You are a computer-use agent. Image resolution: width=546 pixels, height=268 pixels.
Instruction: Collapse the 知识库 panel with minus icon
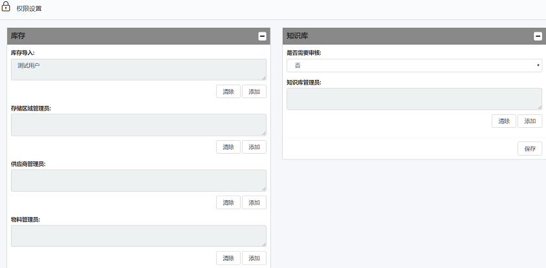pyautogui.click(x=538, y=36)
